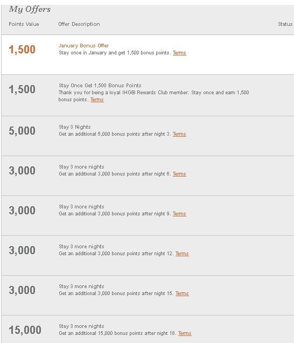This screenshot has width=294, height=343.
Task: Click the highlighted orange 1,500 points value
Action: click(x=22, y=49)
